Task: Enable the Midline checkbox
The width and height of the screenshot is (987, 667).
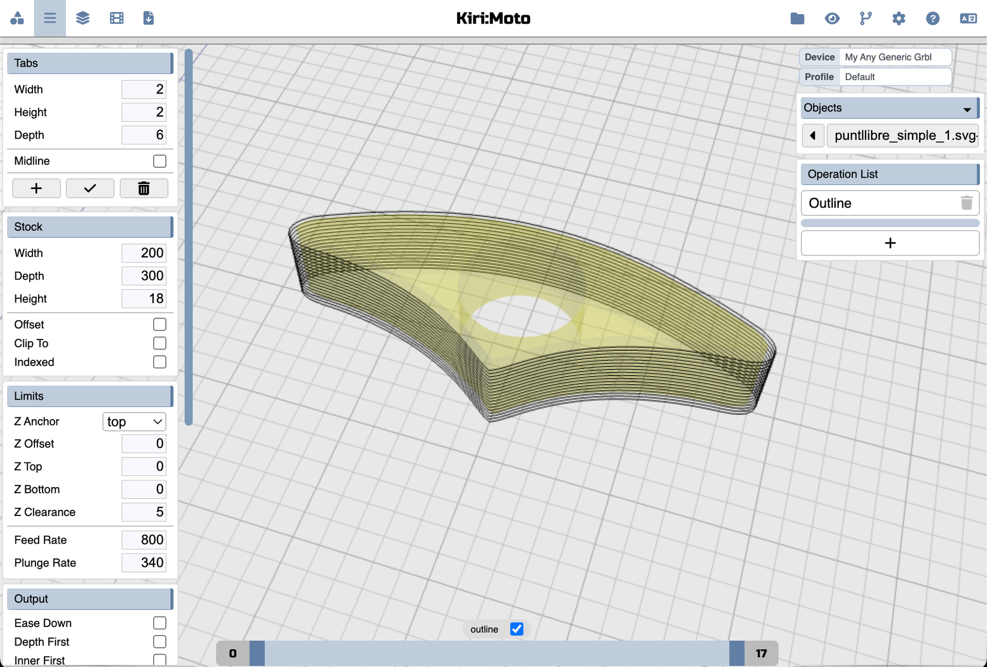Action: pos(159,161)
